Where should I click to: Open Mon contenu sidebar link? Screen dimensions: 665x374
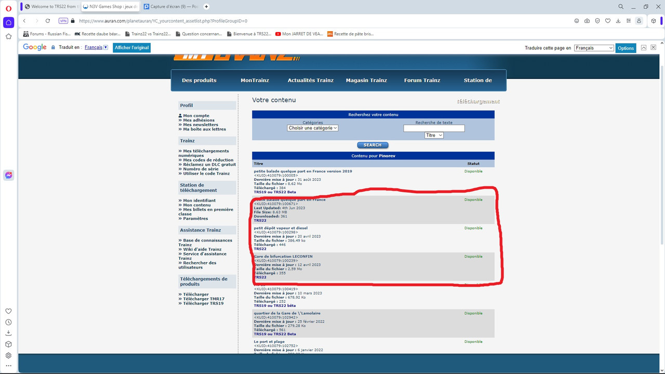click(x=197, y=205)
